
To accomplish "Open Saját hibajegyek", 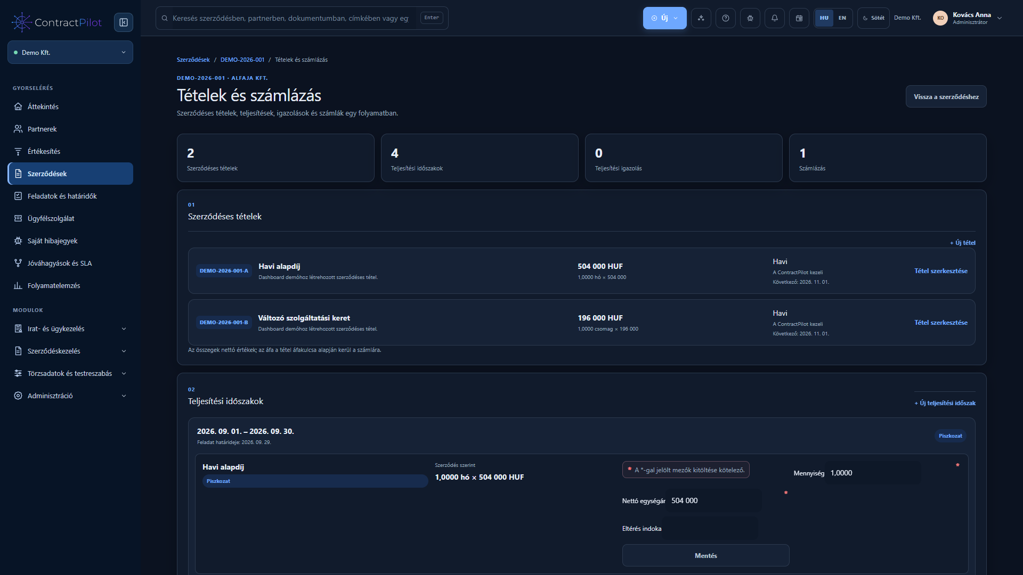I will [x=70, y=241].
